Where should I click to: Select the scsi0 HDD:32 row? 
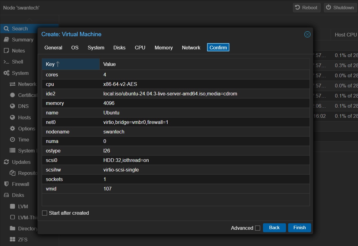tap(176, 160)
